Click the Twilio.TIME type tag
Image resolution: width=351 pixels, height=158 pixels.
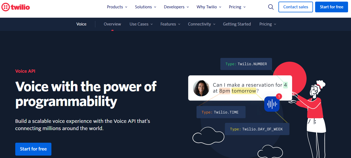click(x=221, y=112)
